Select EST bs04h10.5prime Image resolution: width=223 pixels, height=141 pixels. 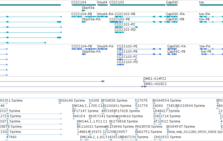(x=129, y=116)
